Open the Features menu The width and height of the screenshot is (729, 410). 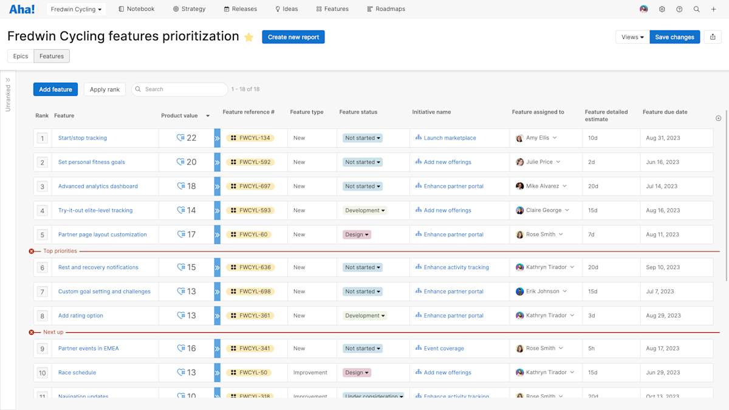(x=332, y=9)
